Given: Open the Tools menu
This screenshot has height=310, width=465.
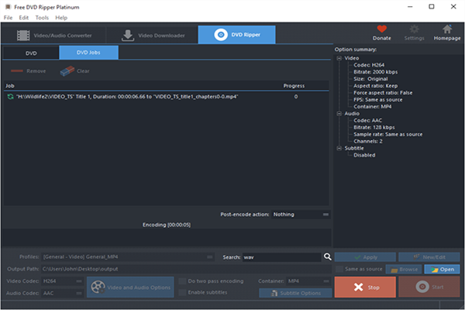Looking at the screenshot, I should 42,17.
